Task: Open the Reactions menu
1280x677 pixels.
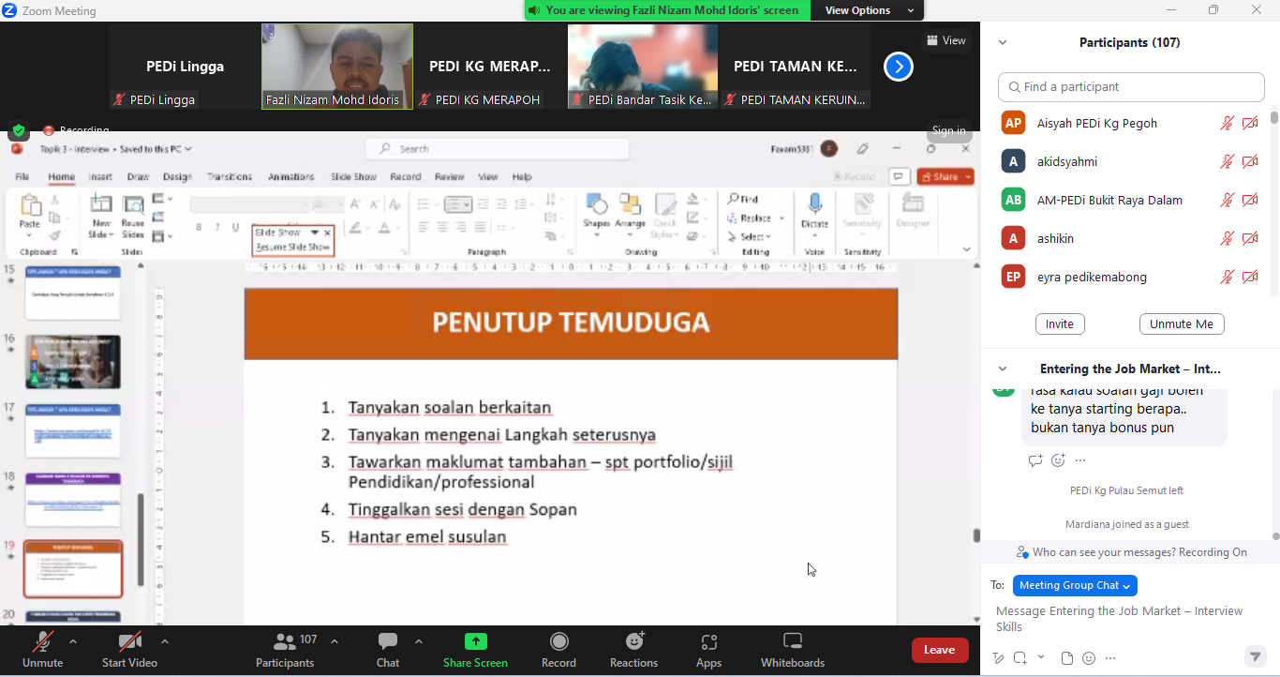Action: point(633,642)
